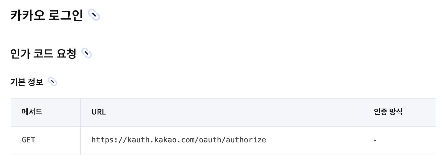Select the 인가 코드 요청 section heading

43,53
